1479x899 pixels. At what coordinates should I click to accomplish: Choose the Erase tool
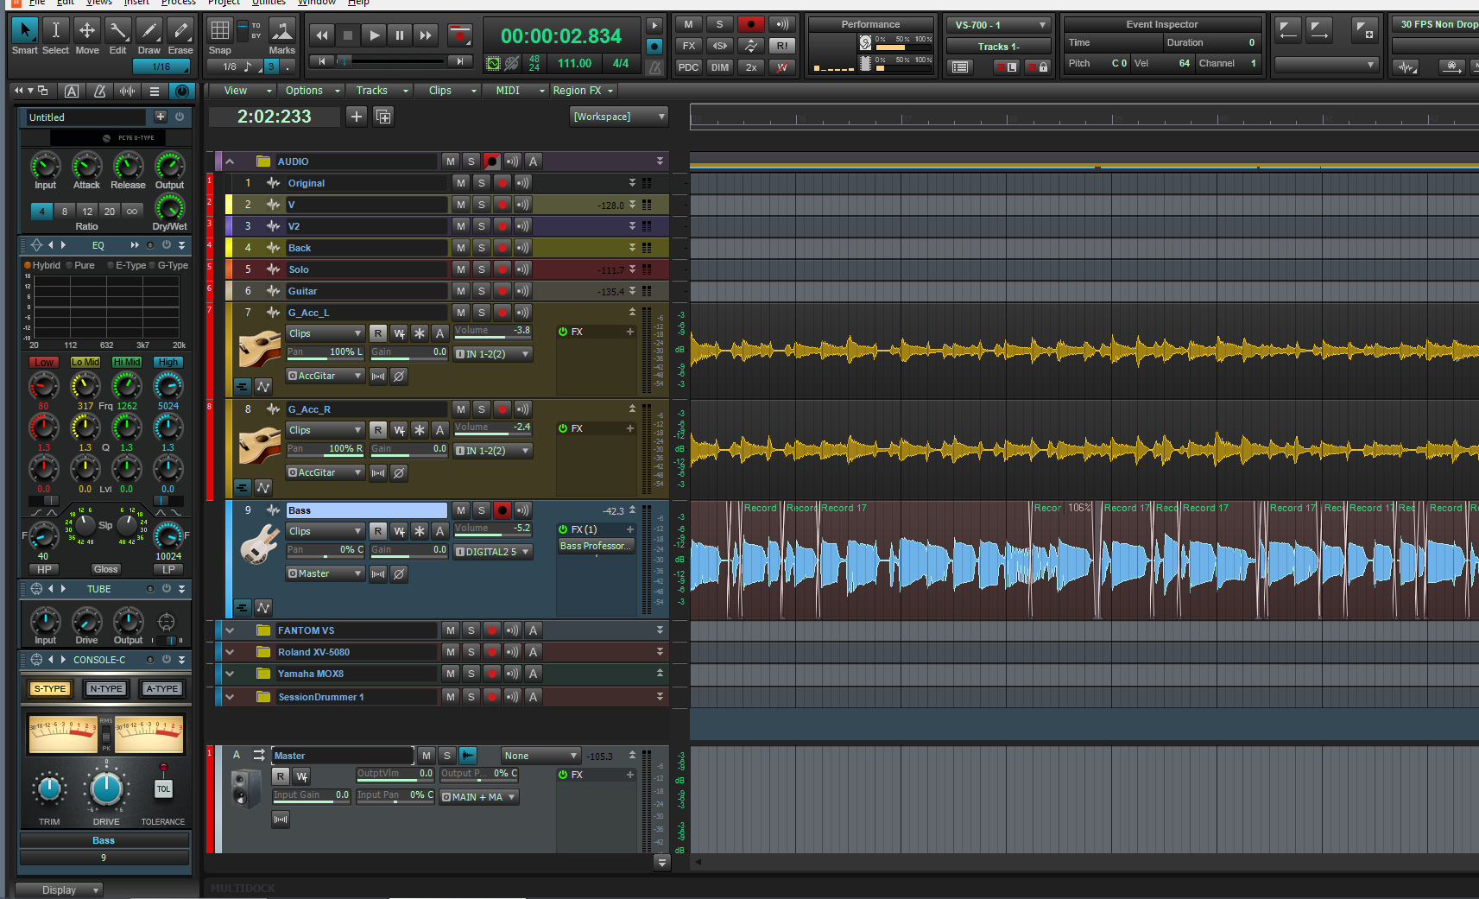(x=180, y=32)
